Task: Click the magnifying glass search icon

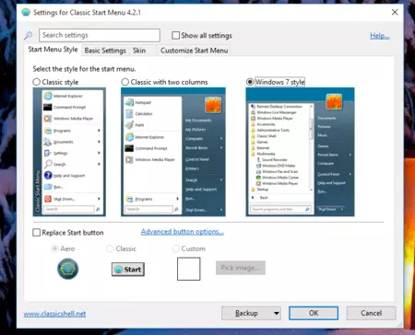Action: tap(29, 35)
